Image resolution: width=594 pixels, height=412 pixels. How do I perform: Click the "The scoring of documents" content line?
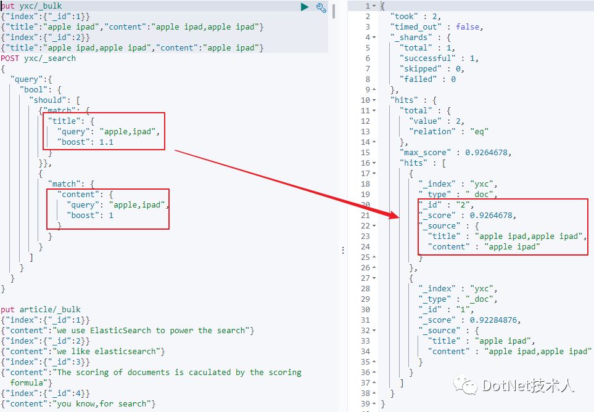(x=151, y=372)
